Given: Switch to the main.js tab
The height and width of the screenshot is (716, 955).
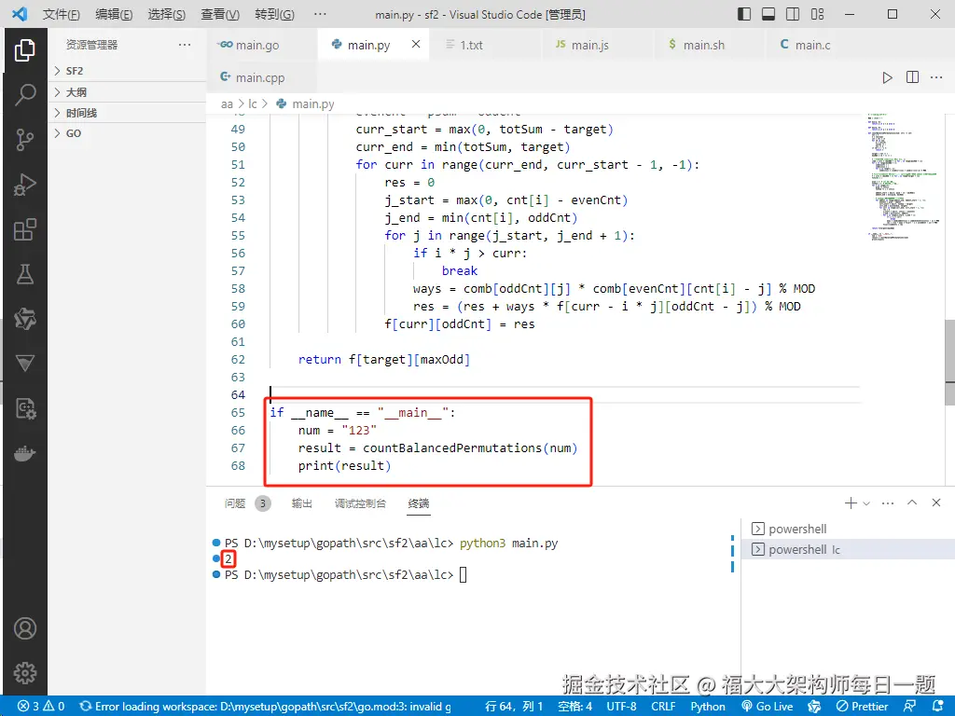Looking at the screenshot, I should pos(597,45).
